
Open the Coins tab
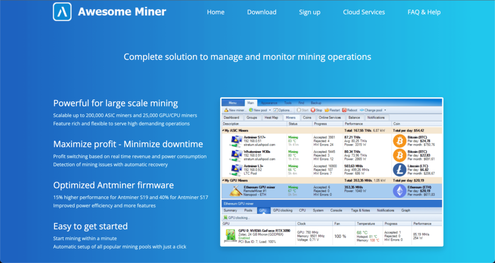pyautogui.click(x=307, y=117)
